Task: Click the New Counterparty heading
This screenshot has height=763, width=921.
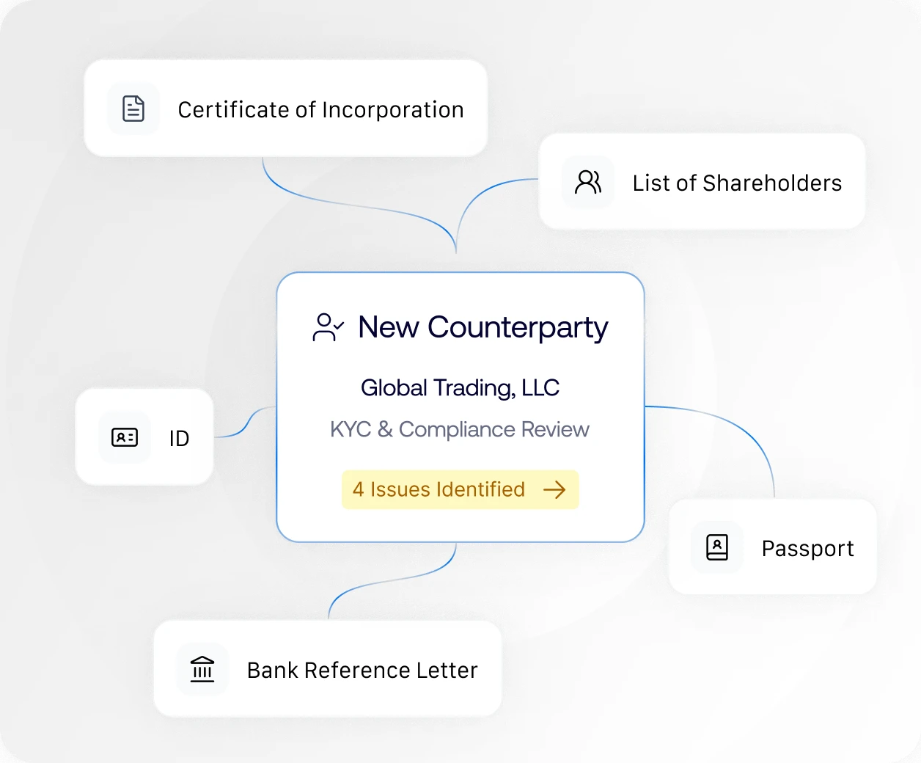Action: pos(482,327)
